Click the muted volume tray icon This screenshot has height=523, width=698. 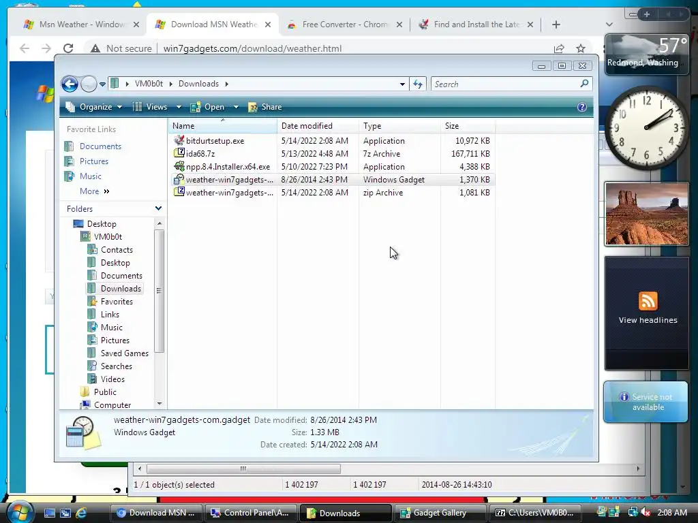(646, 513)
